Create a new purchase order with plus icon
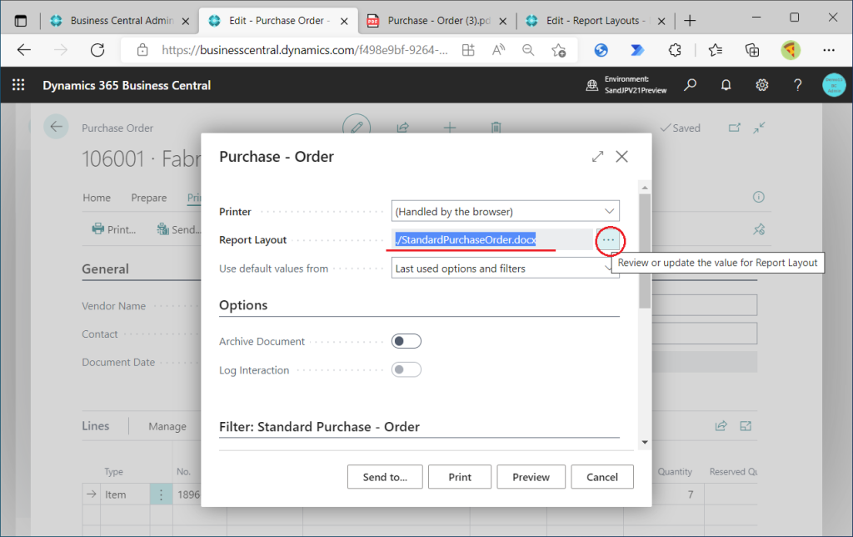This screenshot has width=853, height=537. pos(449,128)
